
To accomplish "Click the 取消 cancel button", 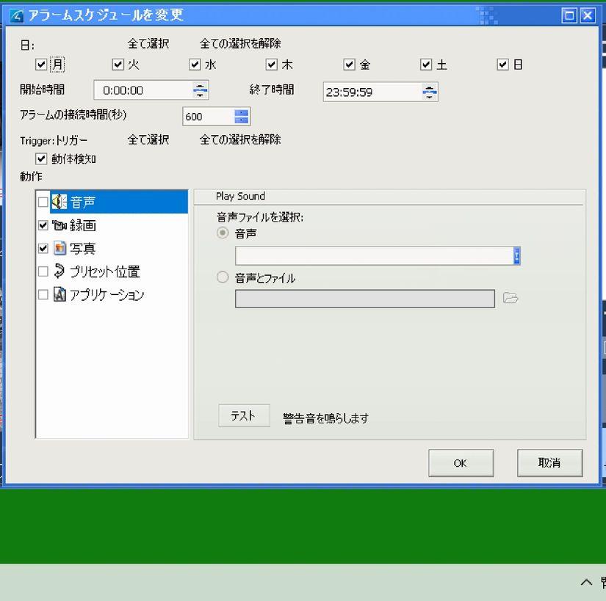I will coord(549,463).
